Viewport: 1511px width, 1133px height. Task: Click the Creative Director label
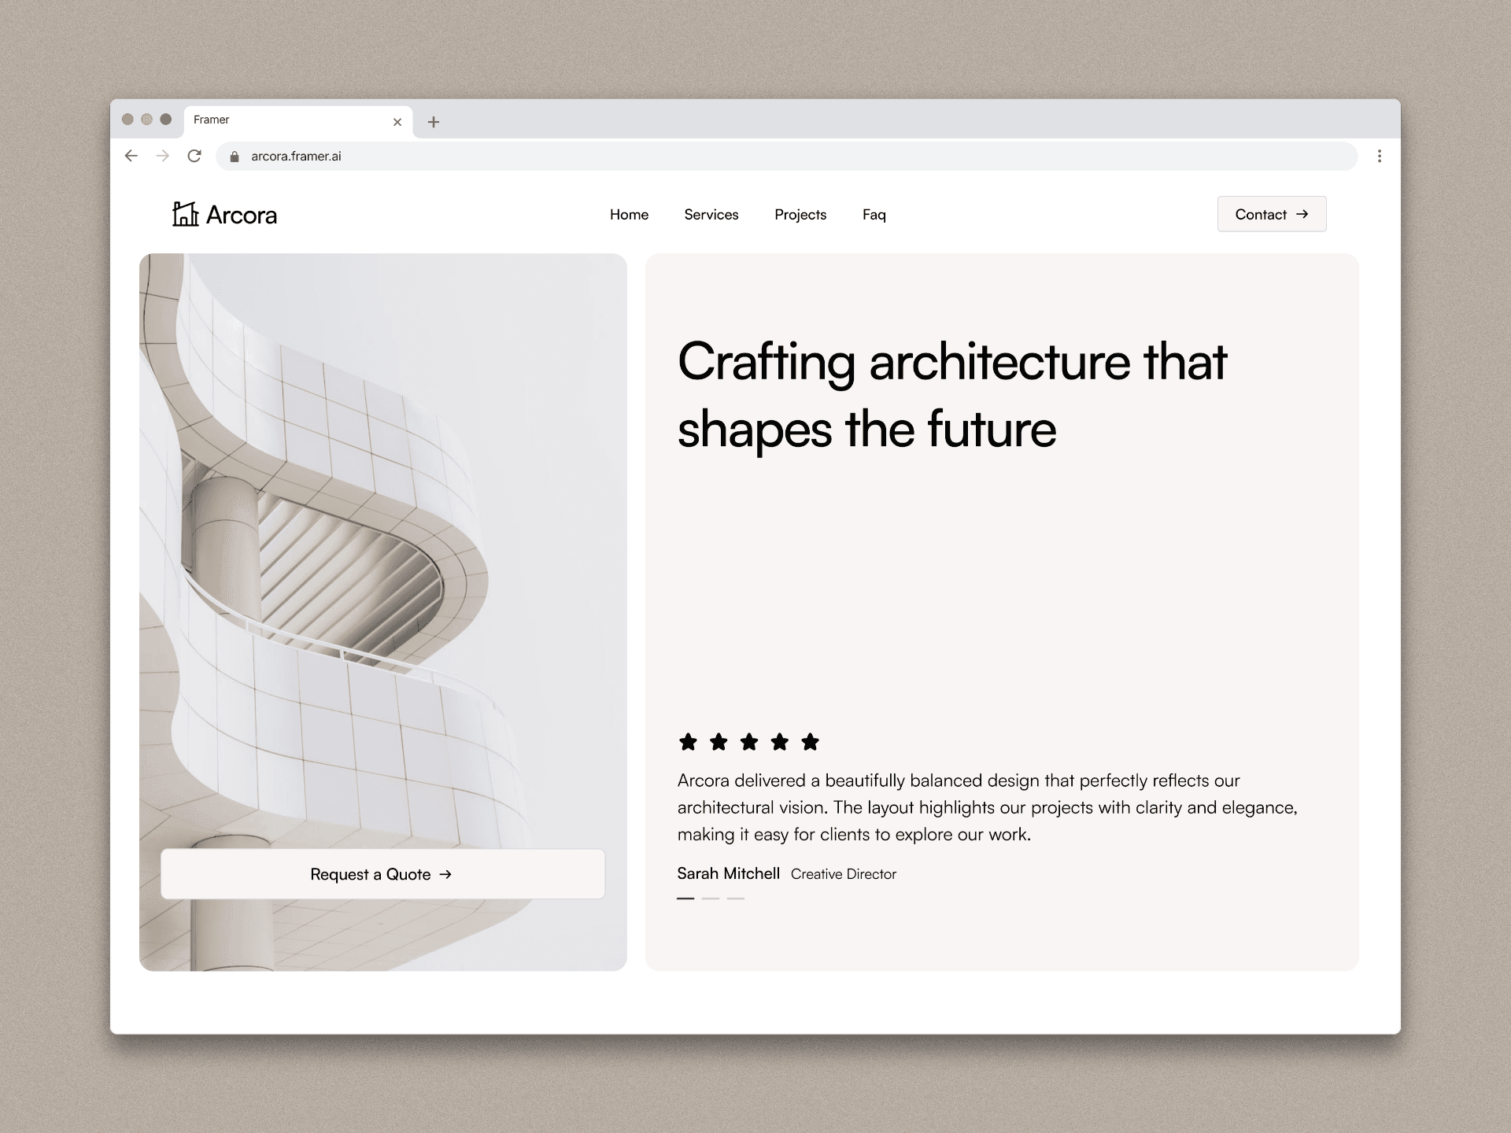pyautogui.click(x=844, y=874)
